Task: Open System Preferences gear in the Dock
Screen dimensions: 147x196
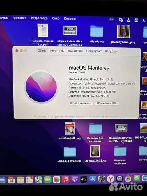Action: 102,179
